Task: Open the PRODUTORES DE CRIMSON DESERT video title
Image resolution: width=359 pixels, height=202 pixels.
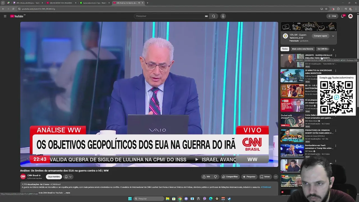Action: (319, 132)
